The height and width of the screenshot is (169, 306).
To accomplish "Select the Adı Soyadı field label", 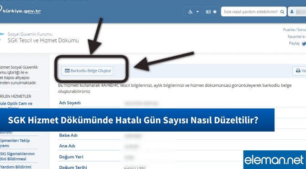I will point(70,103).
